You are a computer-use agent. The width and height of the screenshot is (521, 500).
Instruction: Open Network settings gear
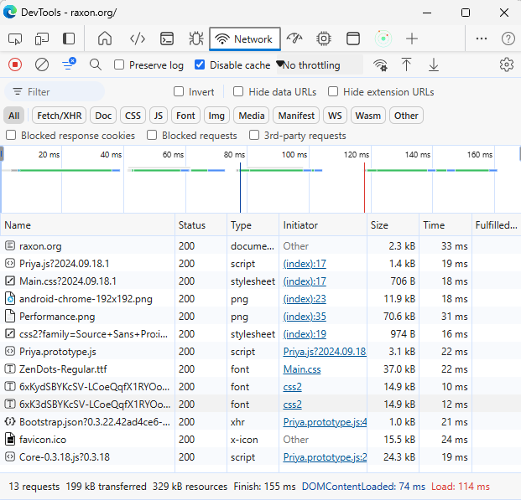pos(506,64)
